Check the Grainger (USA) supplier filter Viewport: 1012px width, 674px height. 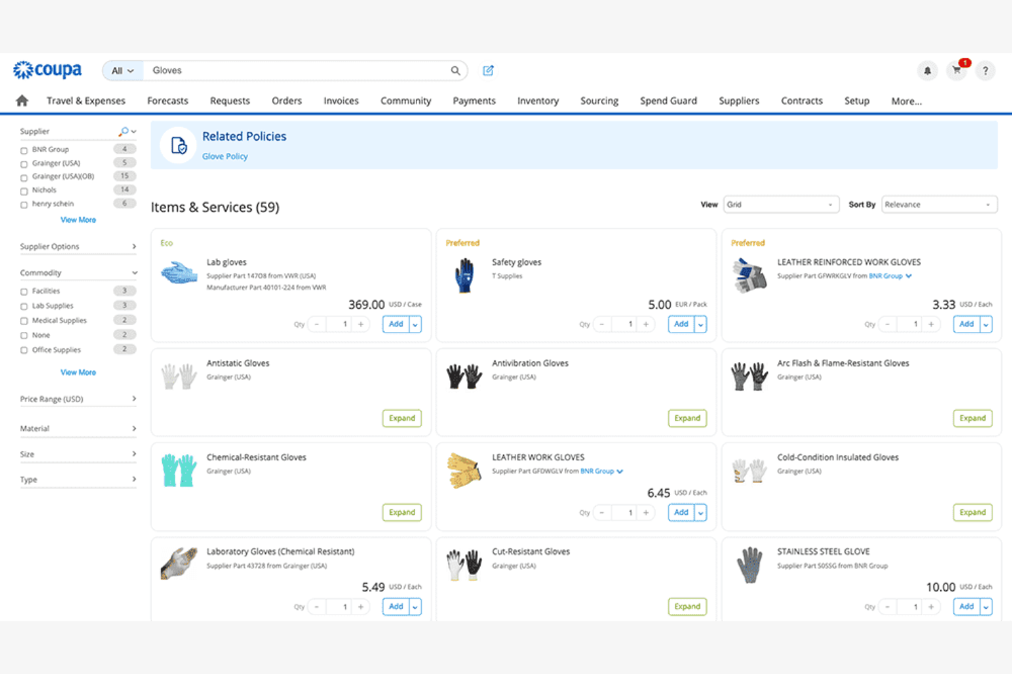[24, 165]
